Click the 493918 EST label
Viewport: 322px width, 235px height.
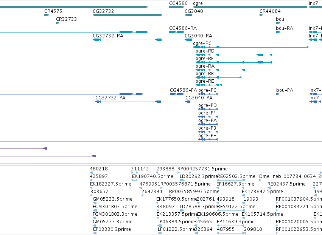click(x=226, y=199)
